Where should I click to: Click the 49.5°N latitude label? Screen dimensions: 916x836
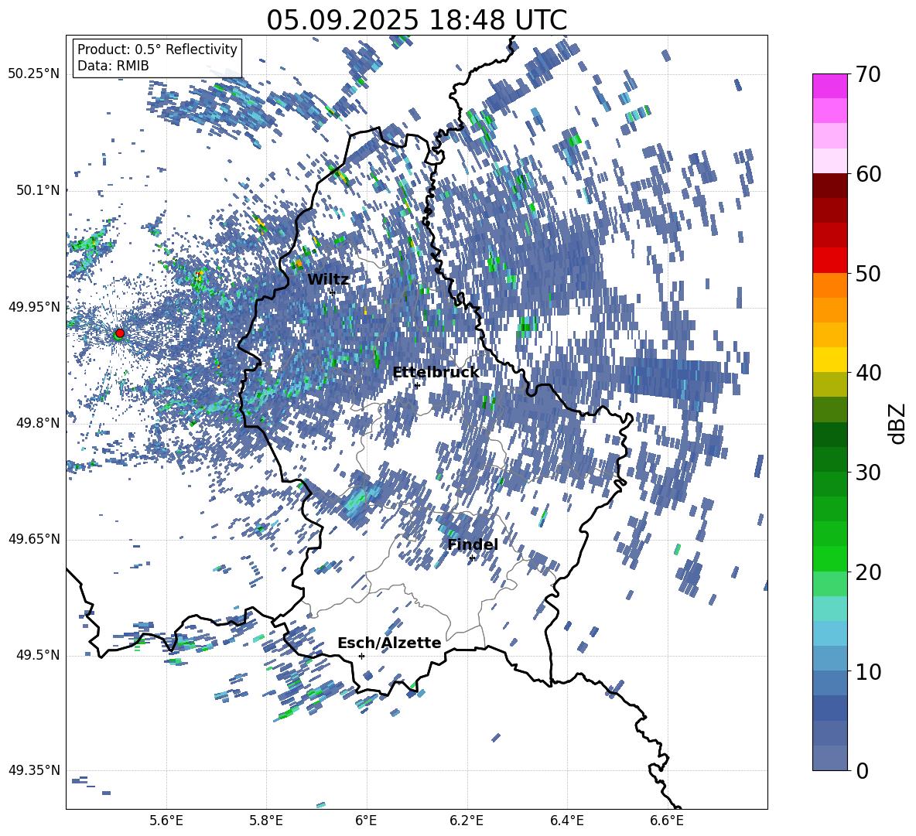(x=38, y=655)
